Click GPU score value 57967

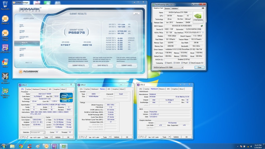[65, 45]
